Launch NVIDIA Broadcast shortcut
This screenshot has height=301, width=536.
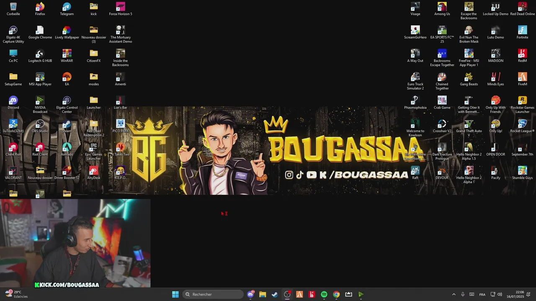point(40,105)
